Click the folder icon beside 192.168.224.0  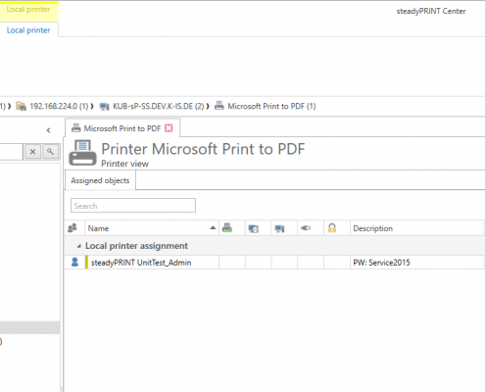(x=22, y=106)
